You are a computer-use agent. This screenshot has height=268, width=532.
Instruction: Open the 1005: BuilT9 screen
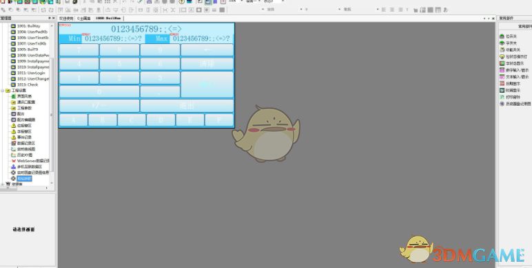24,49
